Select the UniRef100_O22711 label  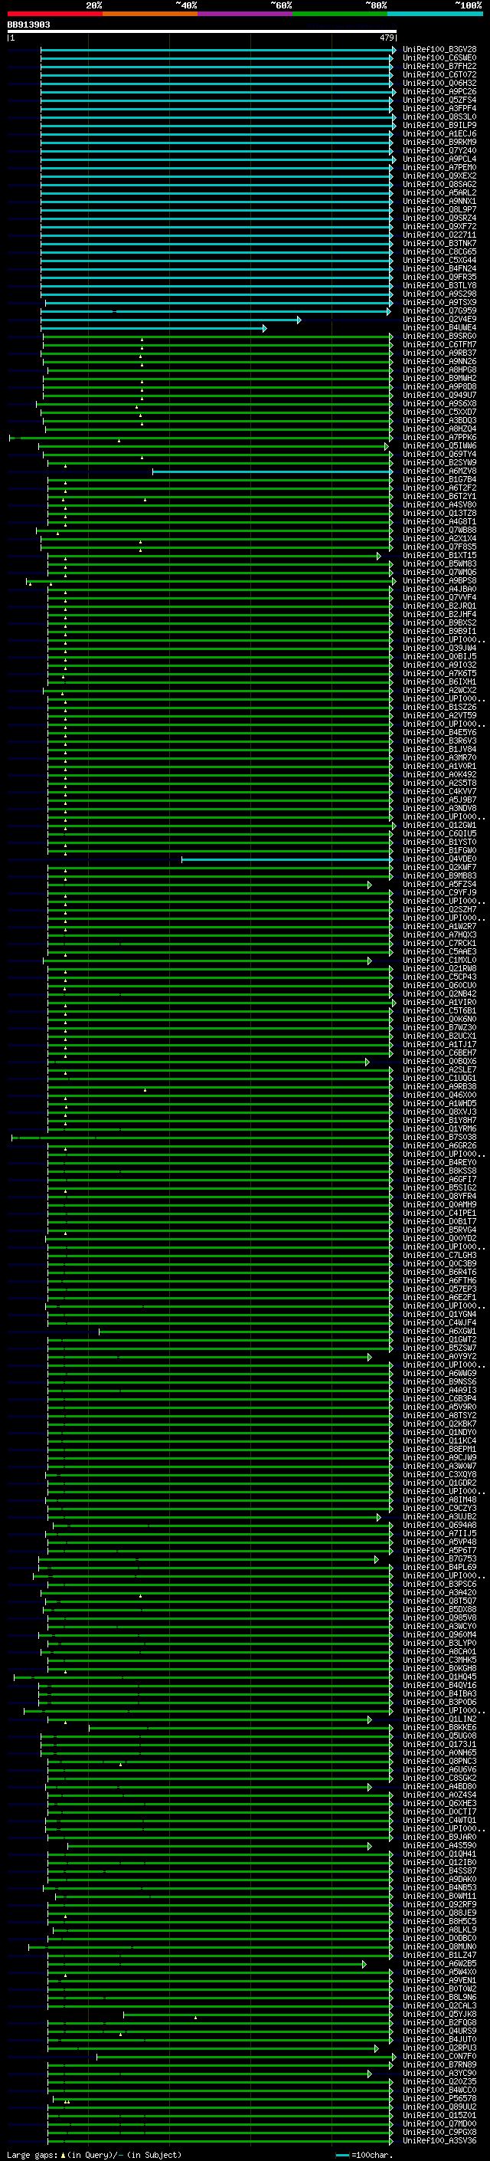439,236
